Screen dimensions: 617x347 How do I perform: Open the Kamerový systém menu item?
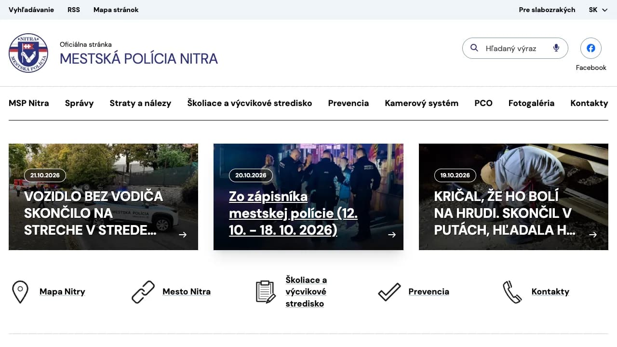422,103
